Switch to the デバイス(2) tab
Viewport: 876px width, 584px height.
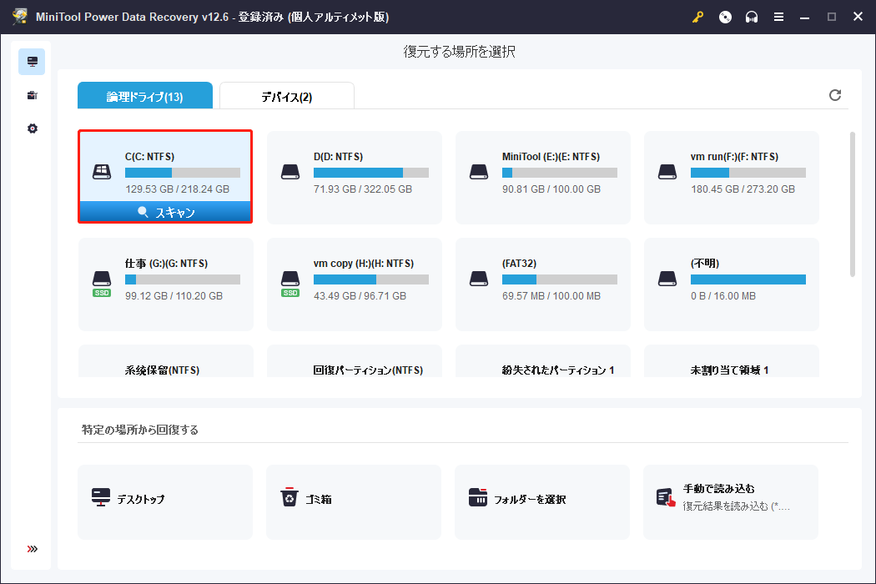point(286,95)
